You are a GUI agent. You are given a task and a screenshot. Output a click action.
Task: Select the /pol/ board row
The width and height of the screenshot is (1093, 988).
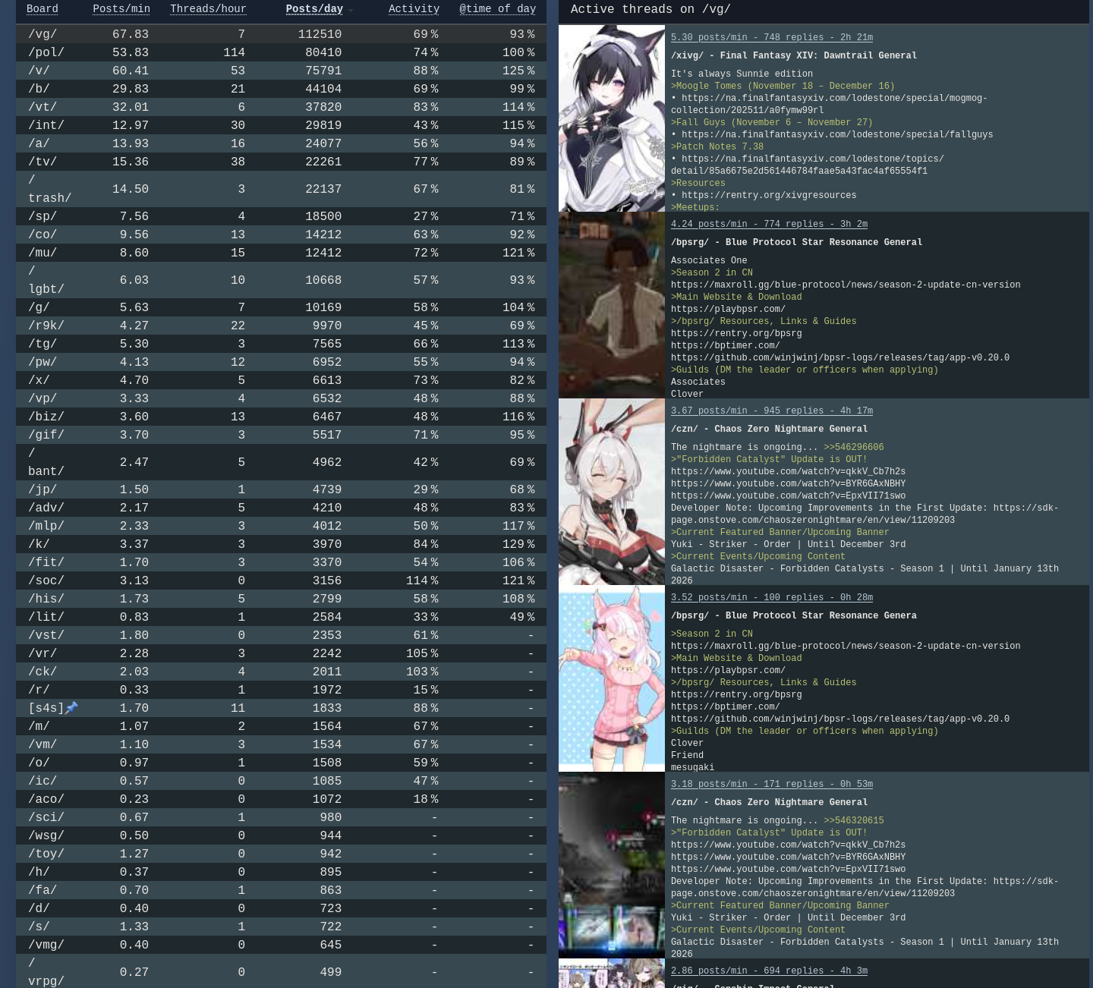click(x=281, y=52)
